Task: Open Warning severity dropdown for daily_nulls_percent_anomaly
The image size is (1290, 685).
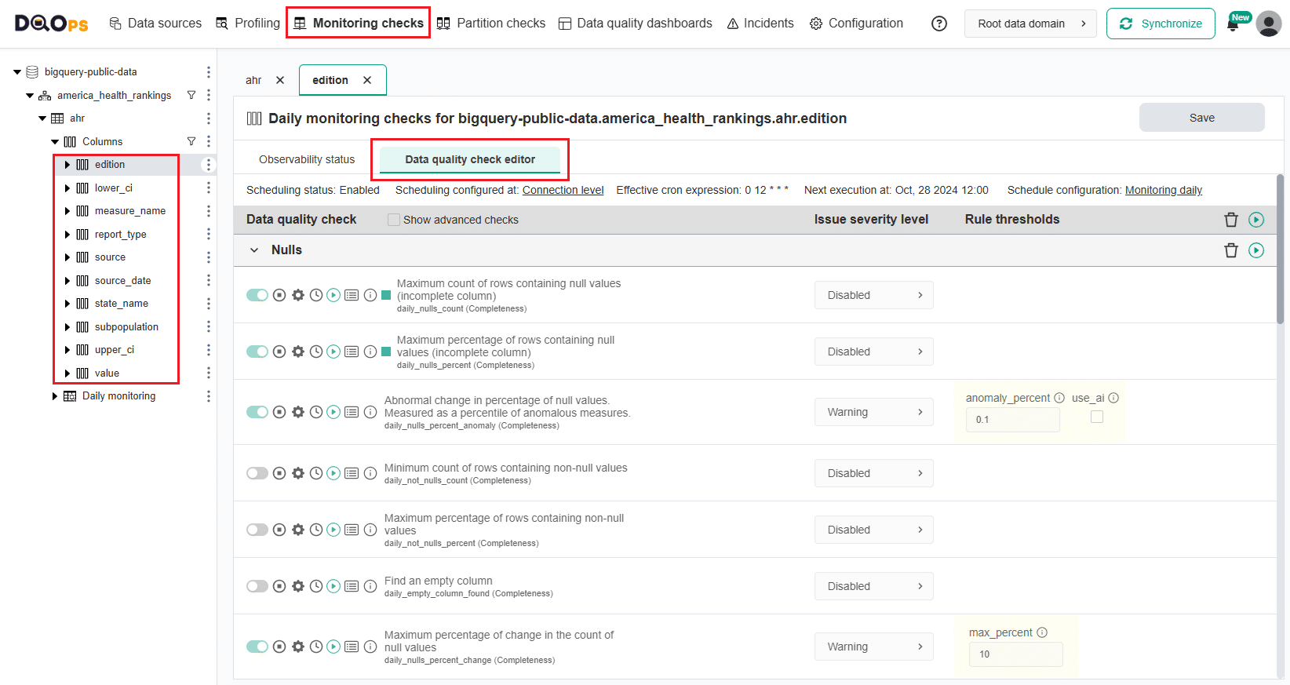Action: click(874, 412)
